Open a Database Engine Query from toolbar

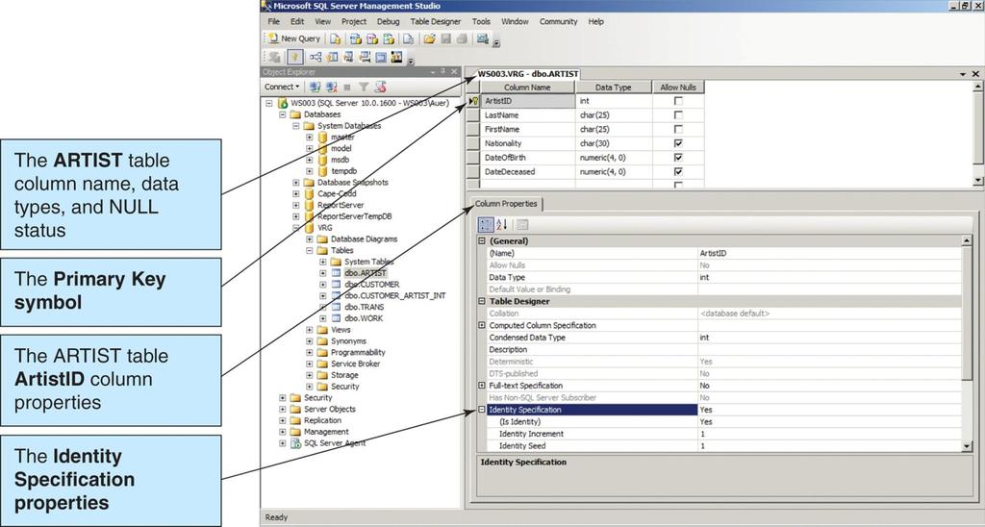tap(336, 38)
